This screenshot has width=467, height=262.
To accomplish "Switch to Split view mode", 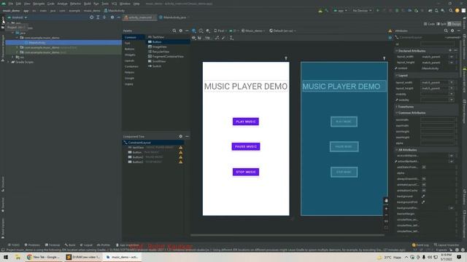I will click(441, 24).
